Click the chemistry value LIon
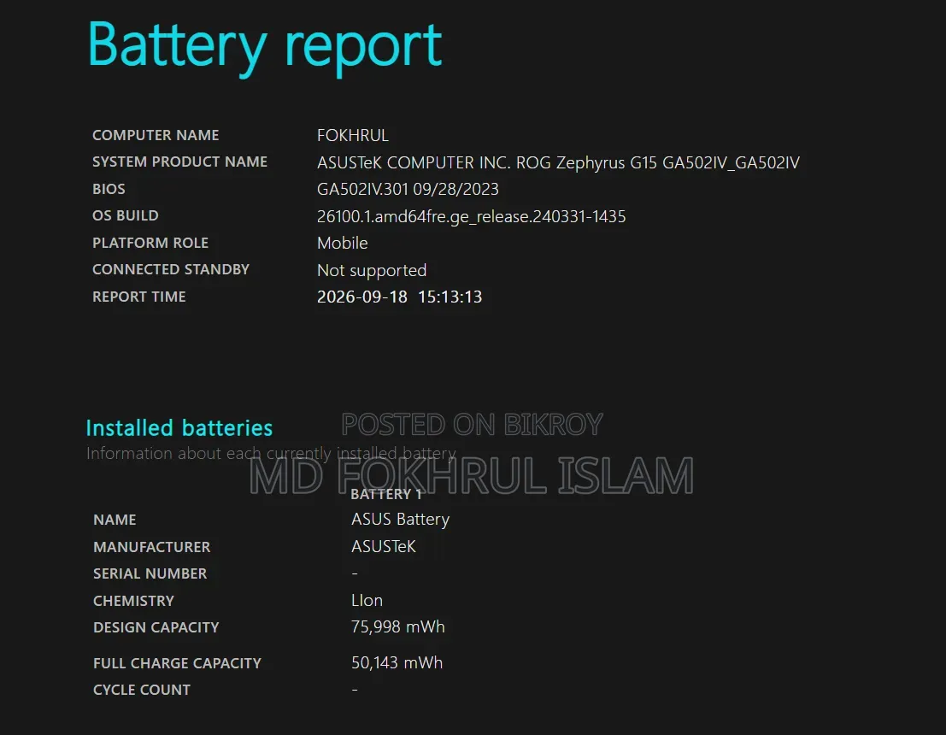This screenshot has width=946, height=735. point(367,601)
